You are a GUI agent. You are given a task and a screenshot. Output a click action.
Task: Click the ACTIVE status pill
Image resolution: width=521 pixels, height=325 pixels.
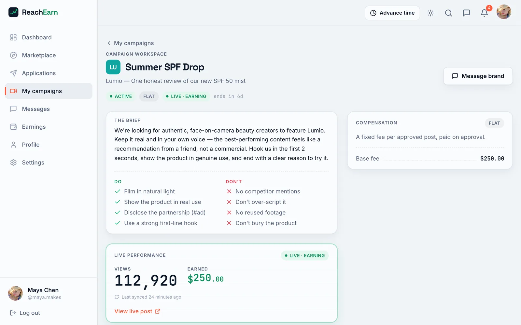tap(120, 97)
